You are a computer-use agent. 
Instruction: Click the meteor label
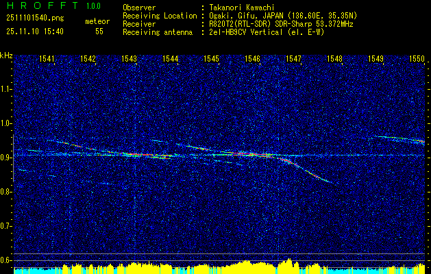click(97, 21)
